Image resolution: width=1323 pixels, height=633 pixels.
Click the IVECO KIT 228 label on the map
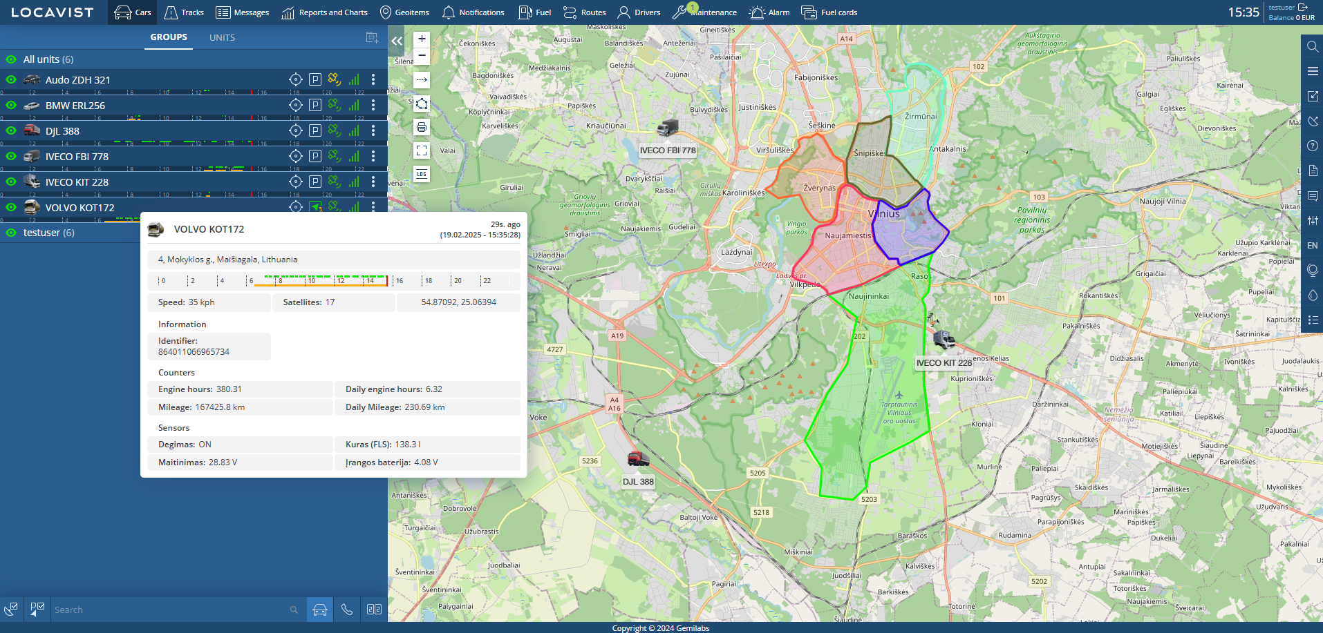944,363
